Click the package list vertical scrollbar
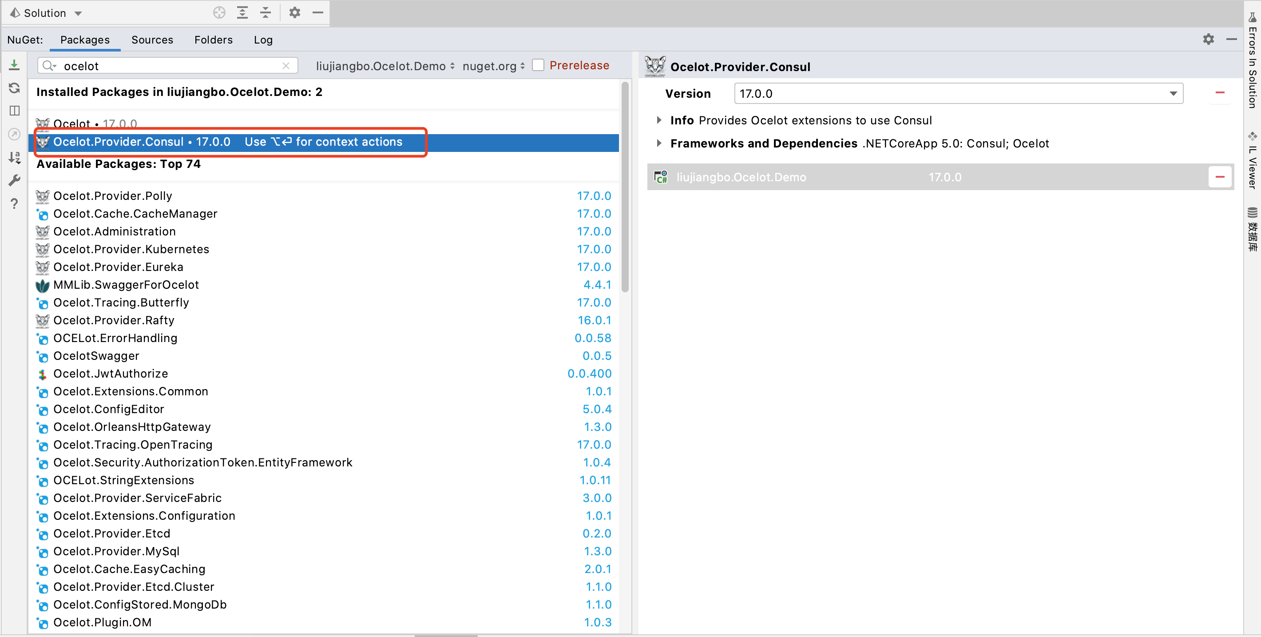Image resolution: width=1261 pixels, height=637 pixels. pyautogui.click(x=625, y=187)
